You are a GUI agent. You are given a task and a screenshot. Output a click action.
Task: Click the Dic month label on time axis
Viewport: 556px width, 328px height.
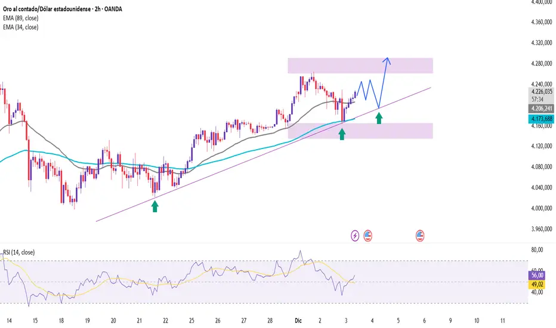coord(298,321)
